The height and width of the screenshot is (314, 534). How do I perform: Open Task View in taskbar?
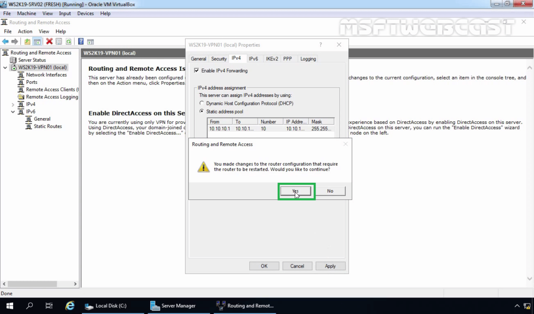tap(49, 306)
